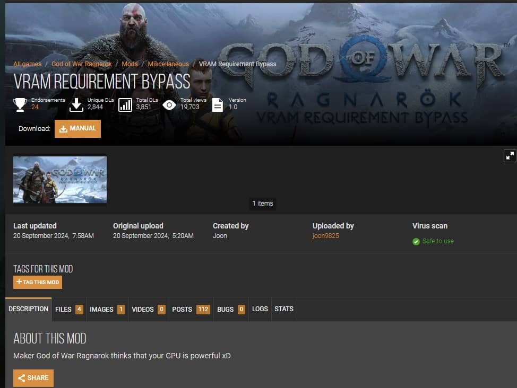Screen dimensions: 517x388
Task: Open the Videos tab
Action: 149,309
